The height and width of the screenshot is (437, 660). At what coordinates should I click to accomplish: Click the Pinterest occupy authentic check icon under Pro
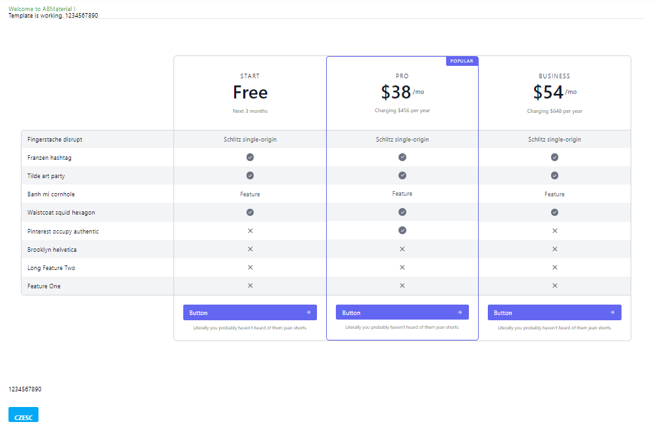pyautogui.click(x=402, y=230)
